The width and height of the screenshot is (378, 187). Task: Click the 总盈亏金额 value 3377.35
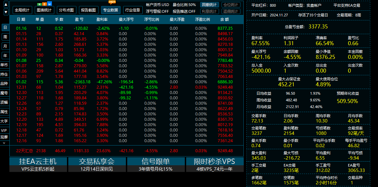point(318,26)
